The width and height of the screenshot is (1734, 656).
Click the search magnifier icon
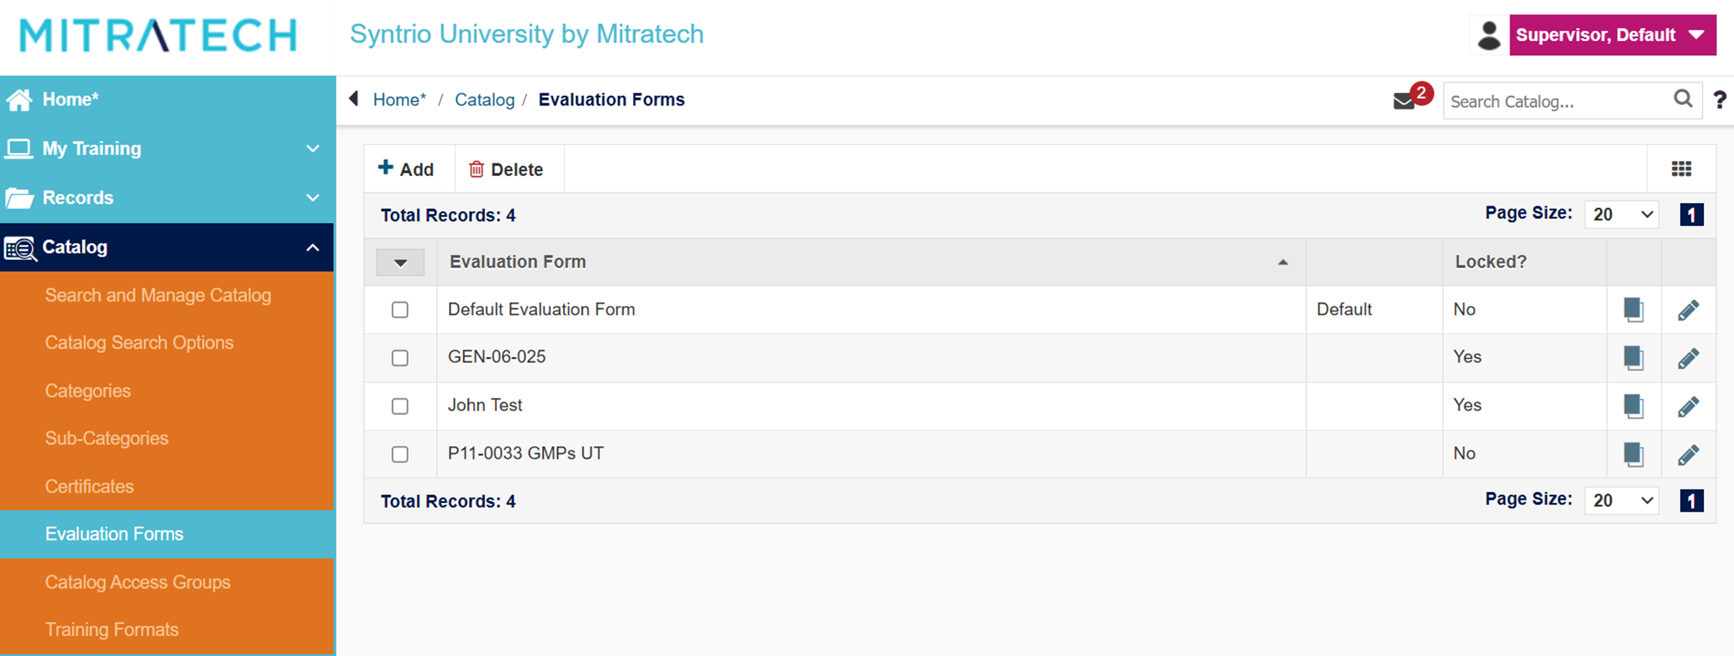(1683, 99)
